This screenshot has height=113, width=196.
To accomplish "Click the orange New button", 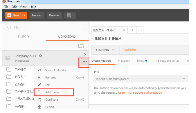I will (x=13, y=15).
